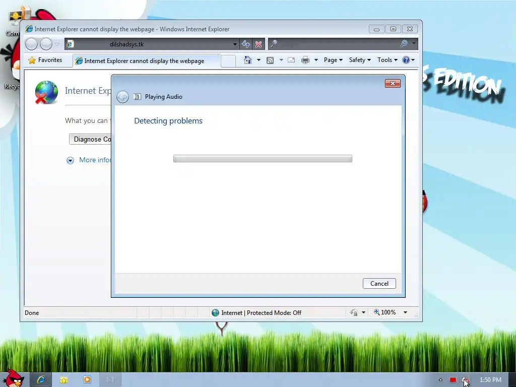The image size is (516, 387).
Task: Click the 100% zoom level button
Action: click(x=384, y=312)
